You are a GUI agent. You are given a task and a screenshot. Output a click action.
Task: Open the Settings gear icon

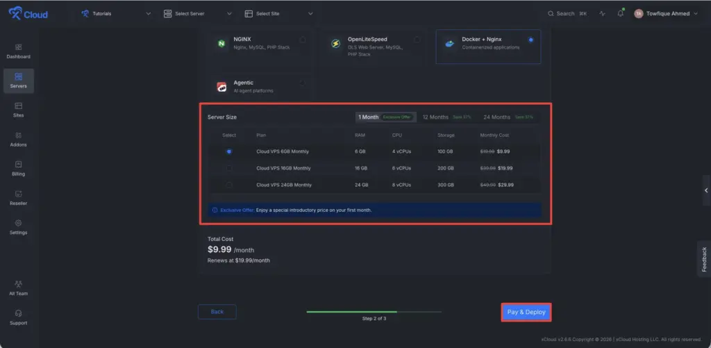[x=19, y=223]
